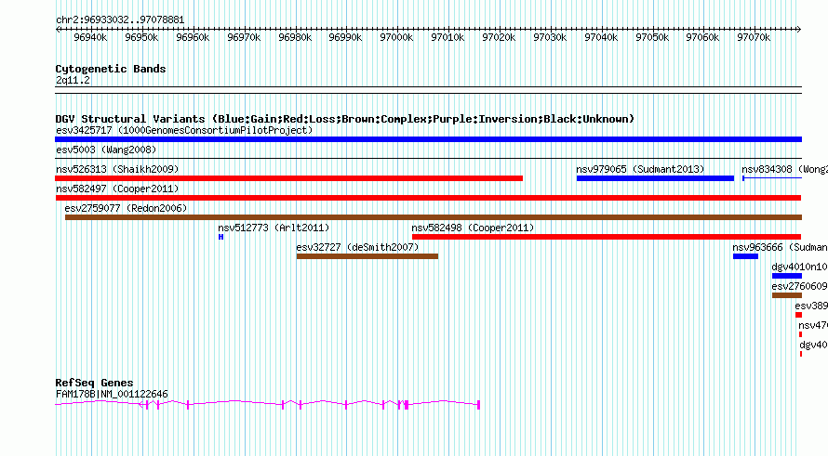Select the esv32727 (deSmith2007) label
828x456 pixels.
click(357, 247)
